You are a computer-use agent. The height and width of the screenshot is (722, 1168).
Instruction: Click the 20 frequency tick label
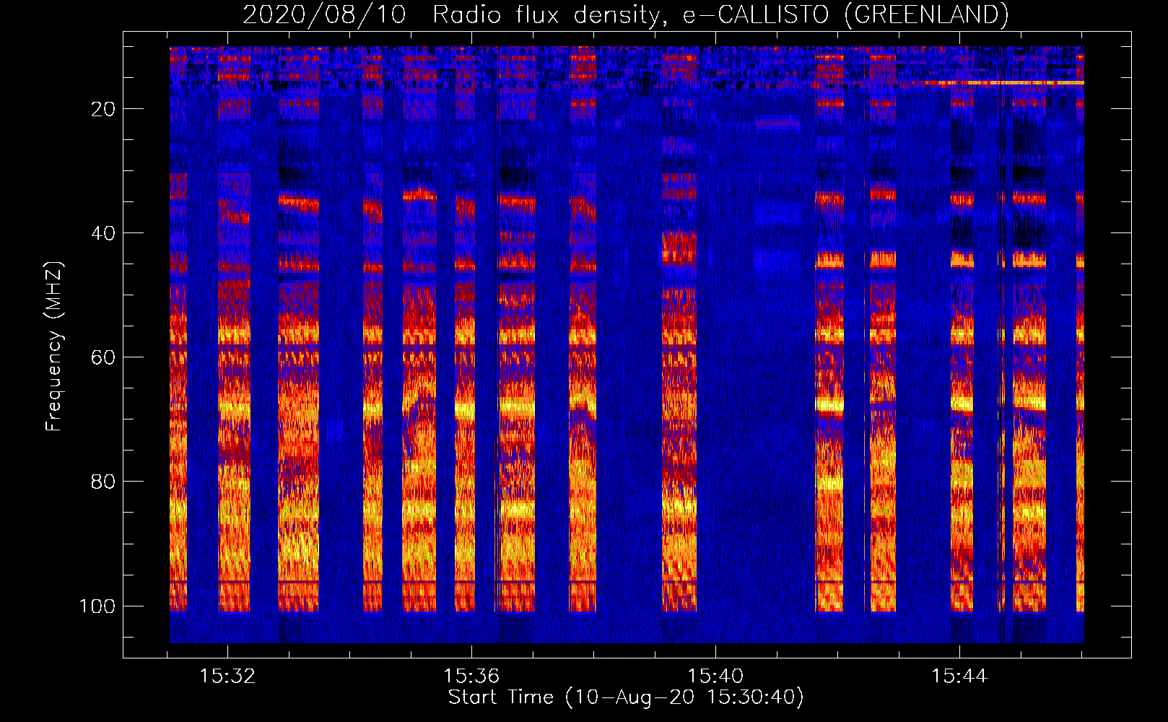click(x=103, y=109)
